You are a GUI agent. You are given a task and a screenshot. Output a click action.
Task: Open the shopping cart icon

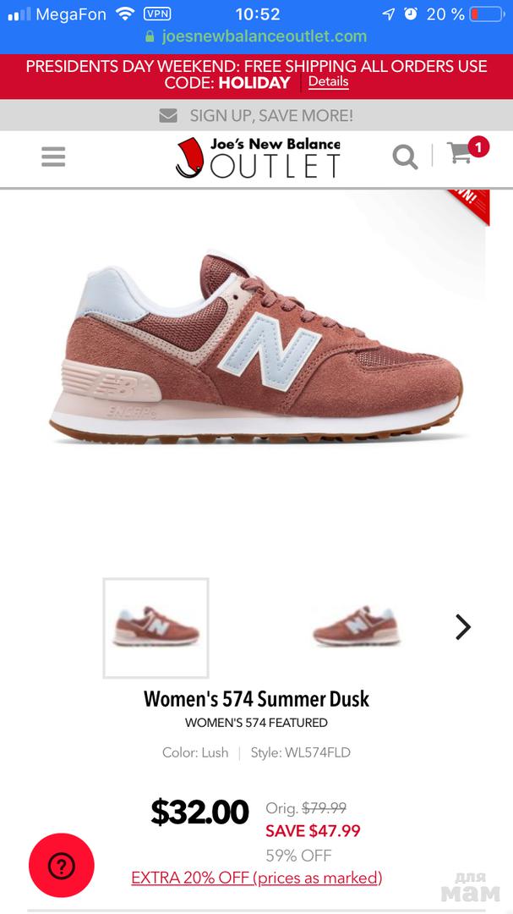click(x=460, y=154)
